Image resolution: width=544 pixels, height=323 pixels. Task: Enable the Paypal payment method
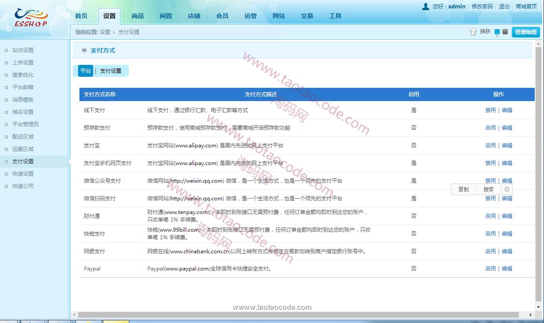[490, 268]
